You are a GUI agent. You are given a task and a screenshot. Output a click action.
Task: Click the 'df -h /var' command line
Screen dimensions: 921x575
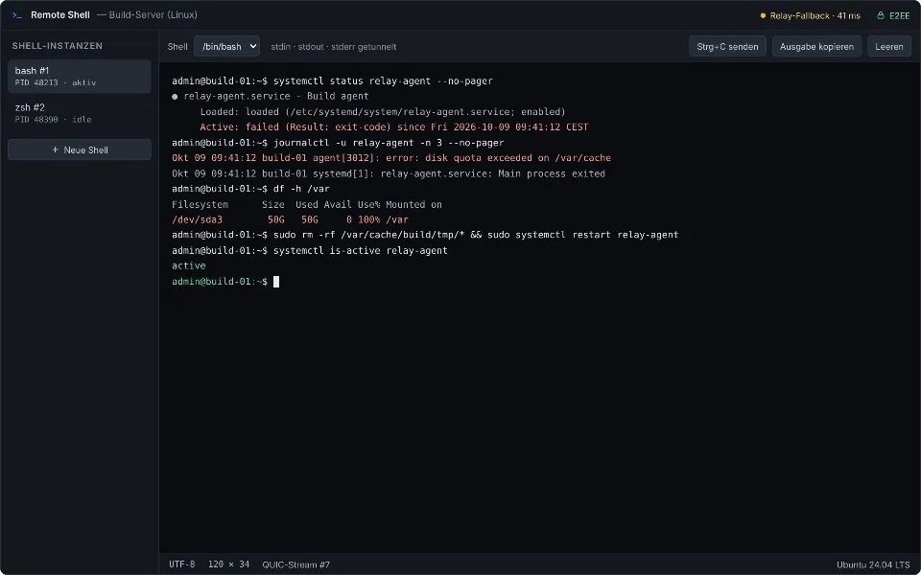pos(250,189)
